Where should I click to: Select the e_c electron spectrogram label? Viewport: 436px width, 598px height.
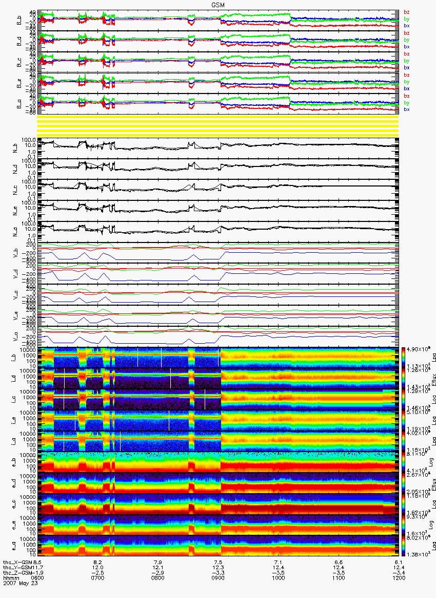(14, 504)
